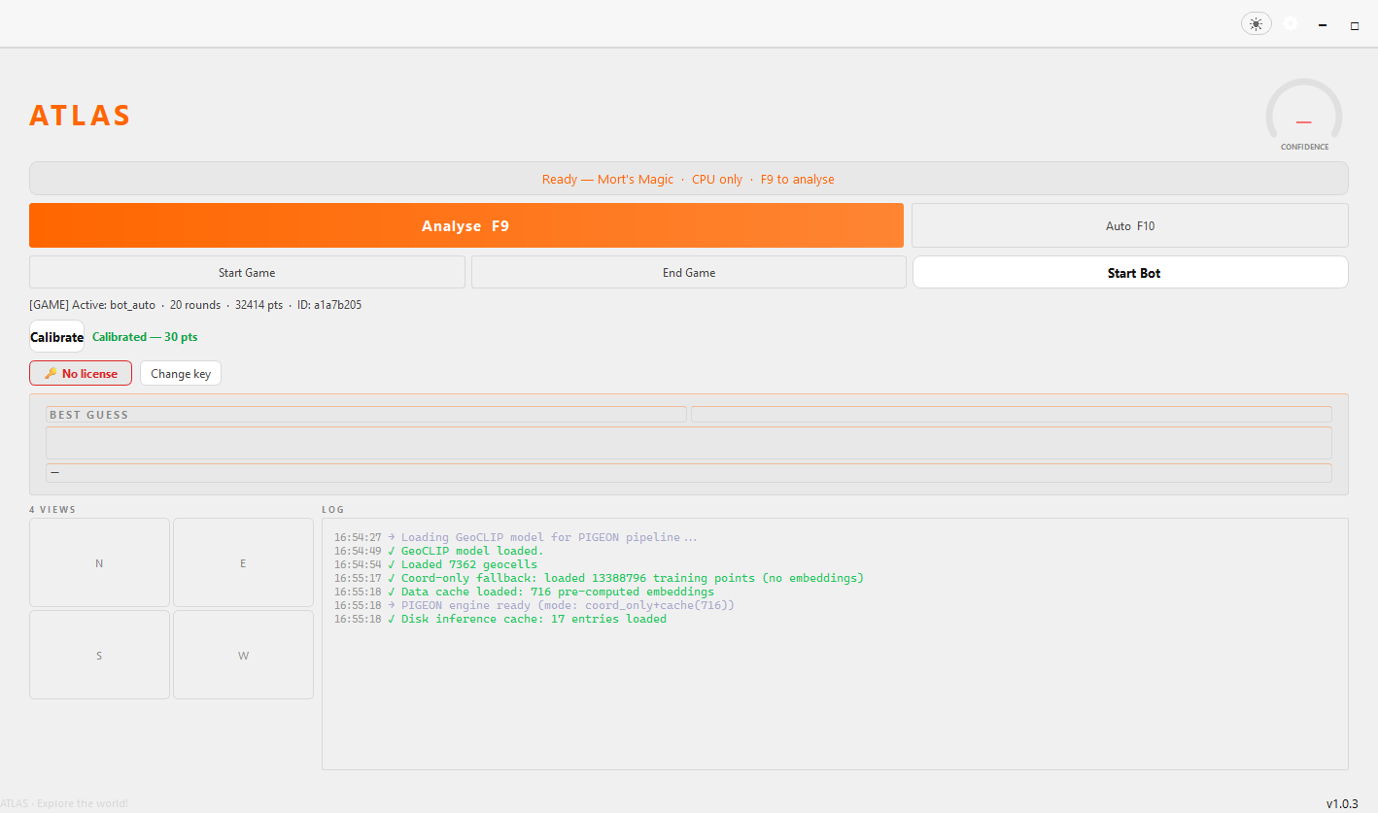Select the W (West) view panel

coord(242,655)
